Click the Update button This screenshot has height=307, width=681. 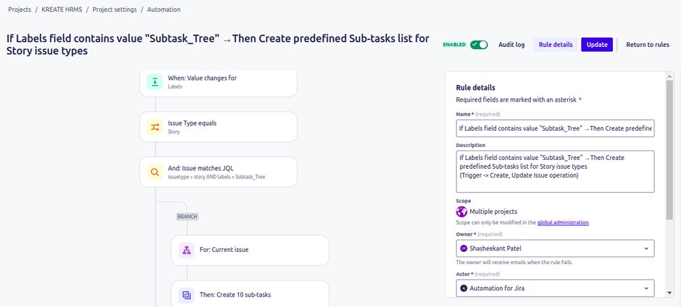click(597, 45)
